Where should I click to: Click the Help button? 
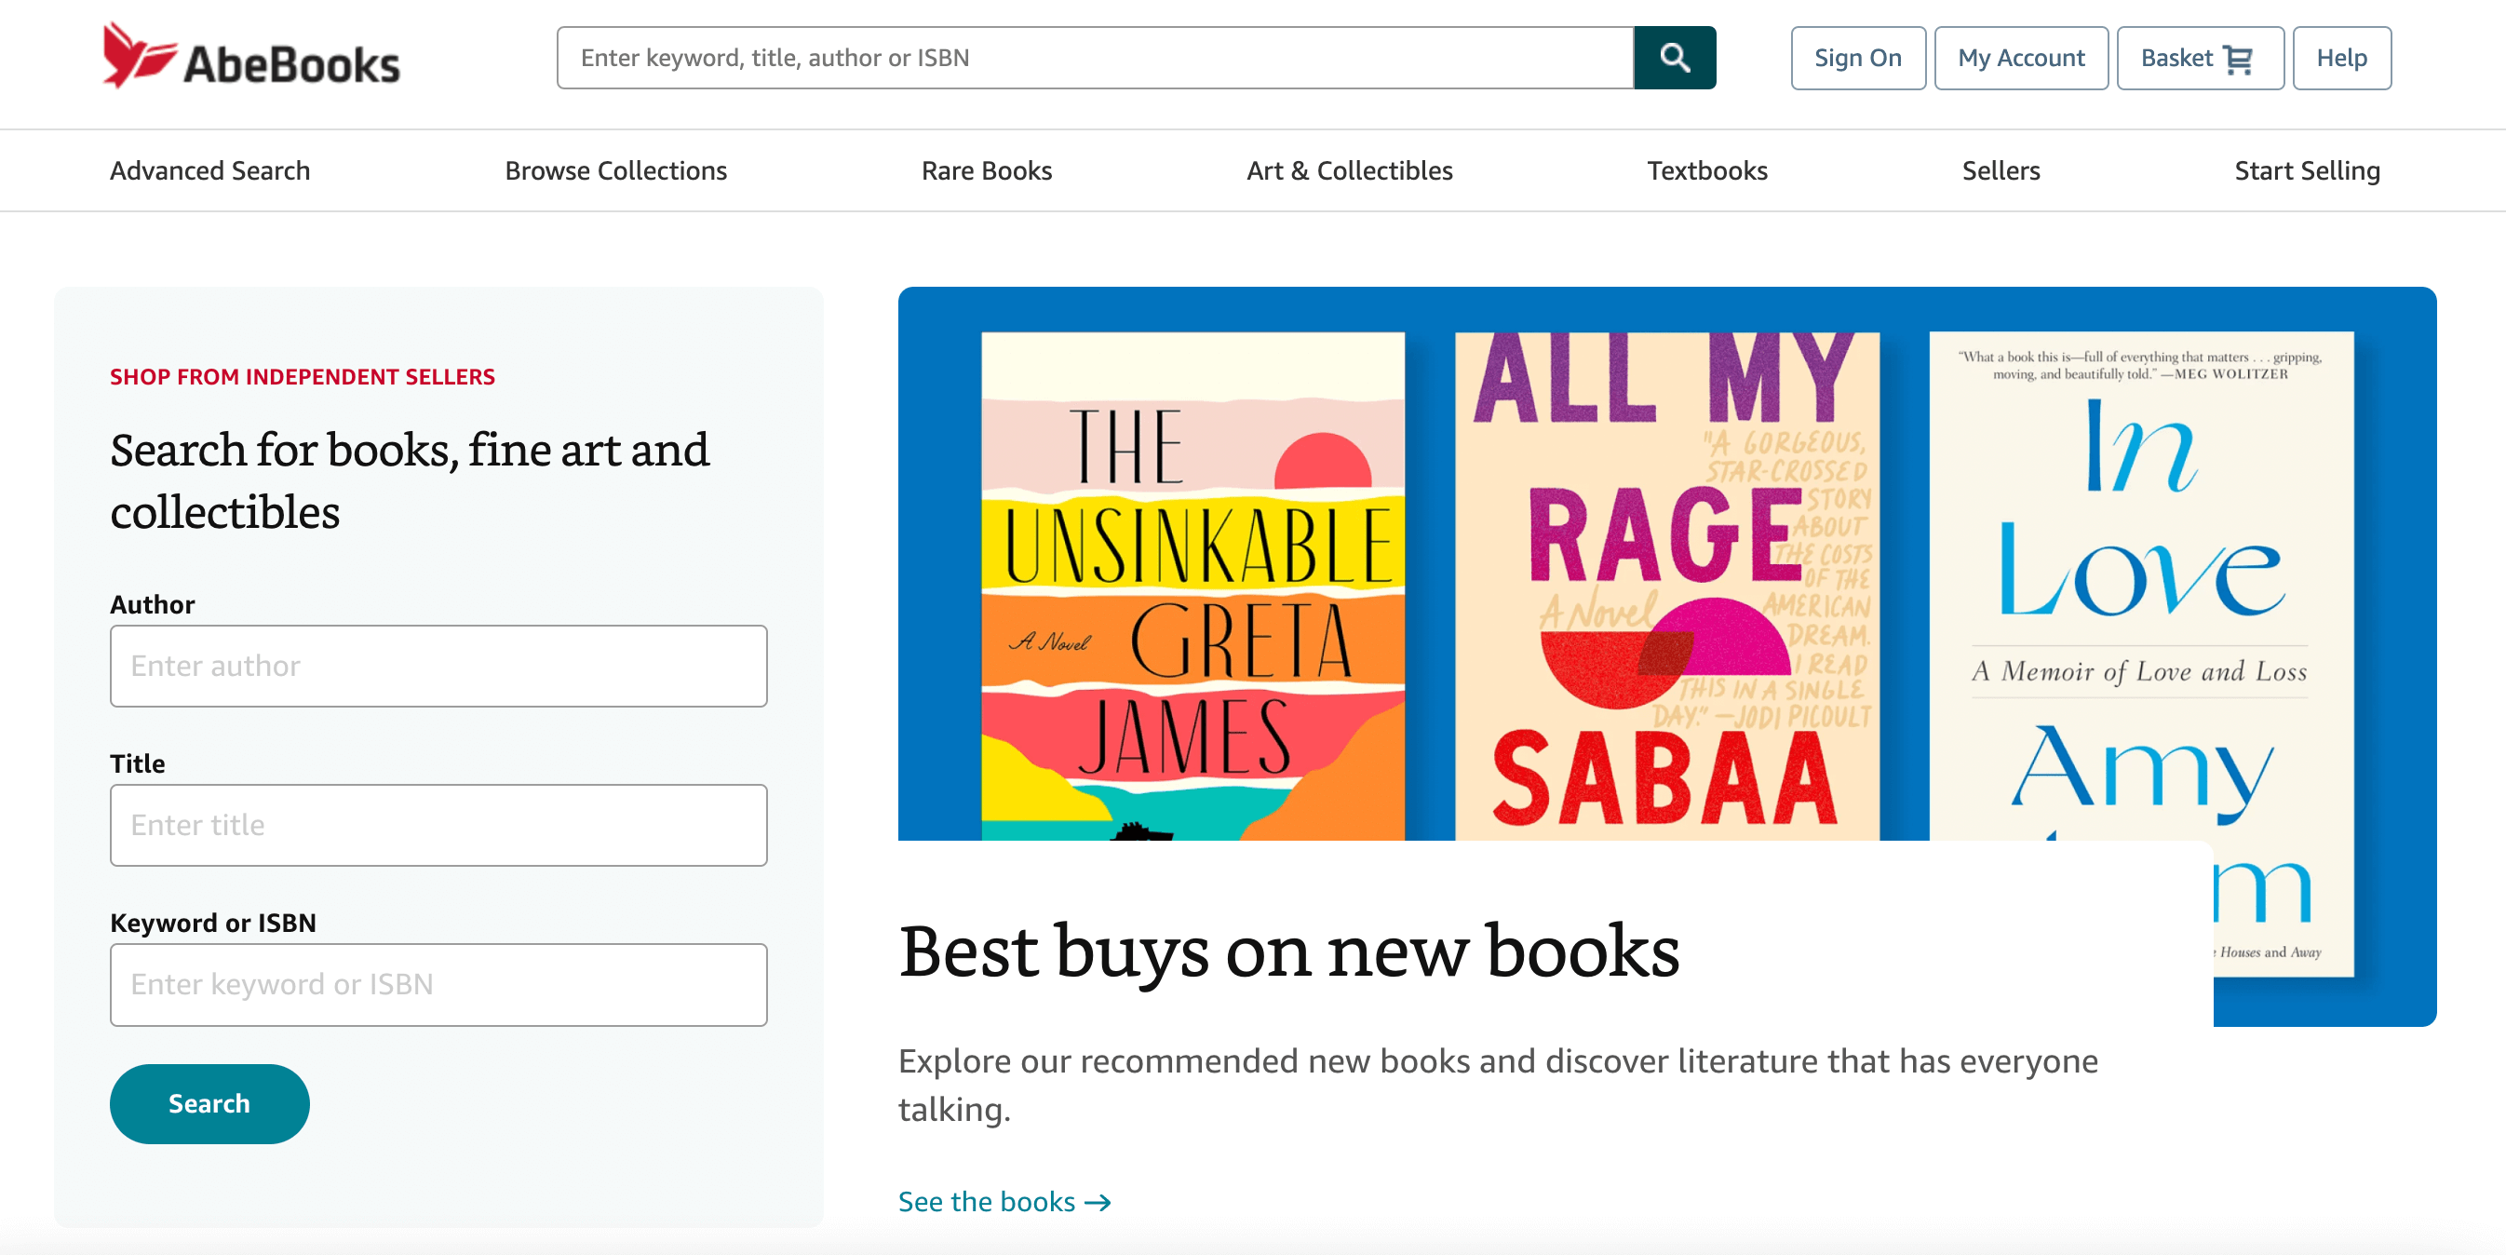click(2340, 59)
